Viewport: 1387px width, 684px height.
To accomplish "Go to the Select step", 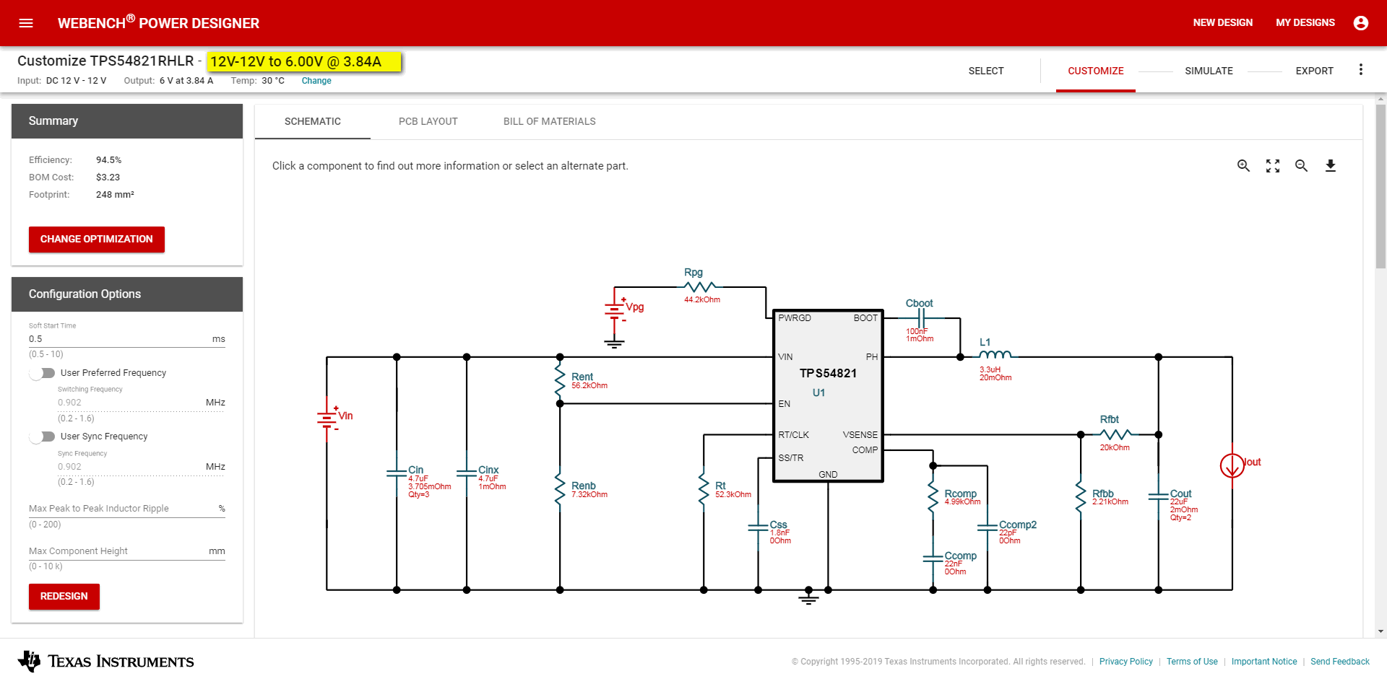I will coord(986,71).
